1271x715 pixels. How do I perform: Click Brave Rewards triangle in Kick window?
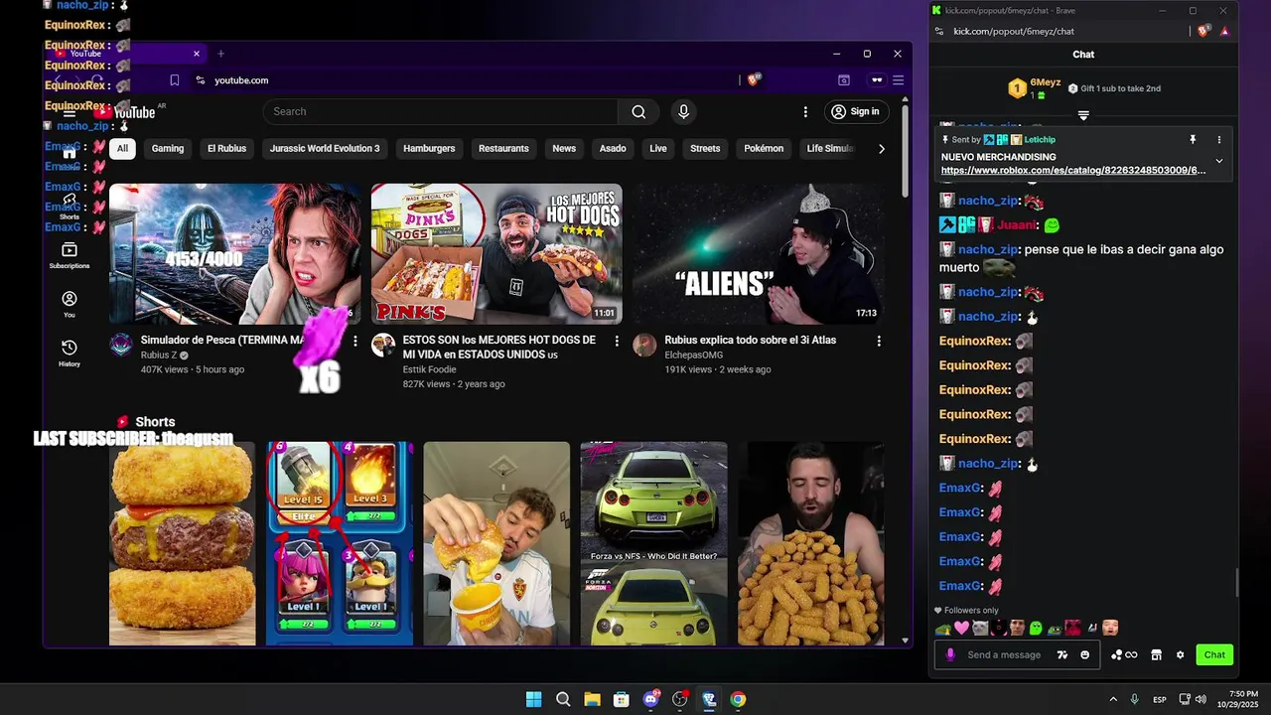click(1224, 31)
